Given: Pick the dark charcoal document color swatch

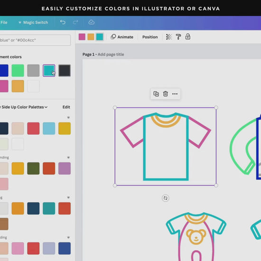Looking at the screenshot, I should pos(65,71).
